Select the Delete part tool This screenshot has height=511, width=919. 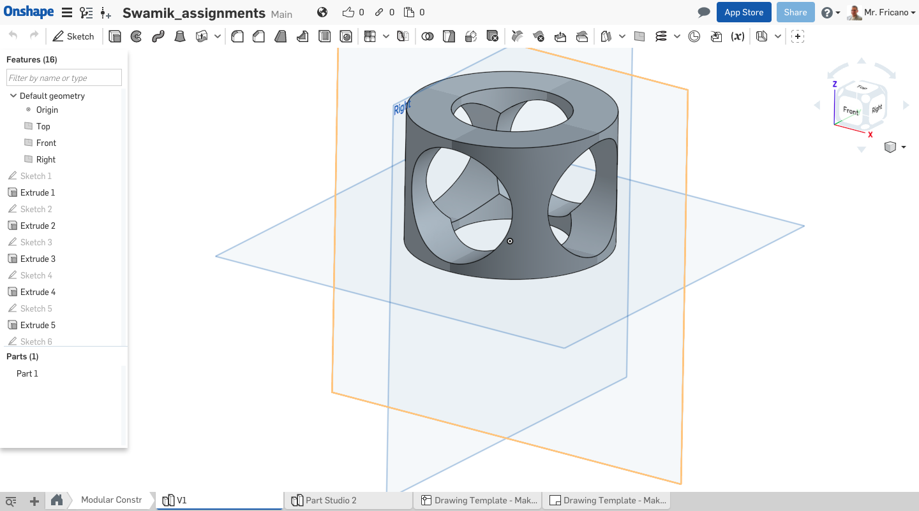pos(493,36)
